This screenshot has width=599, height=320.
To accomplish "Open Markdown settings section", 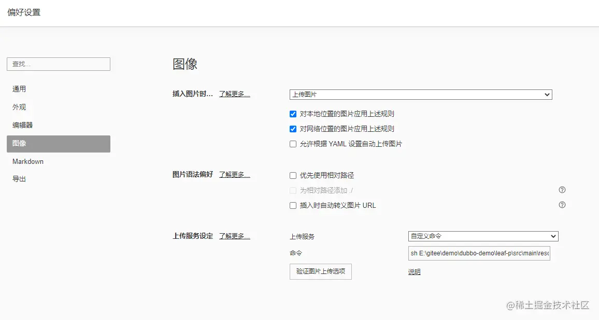I will click(59, 161).
